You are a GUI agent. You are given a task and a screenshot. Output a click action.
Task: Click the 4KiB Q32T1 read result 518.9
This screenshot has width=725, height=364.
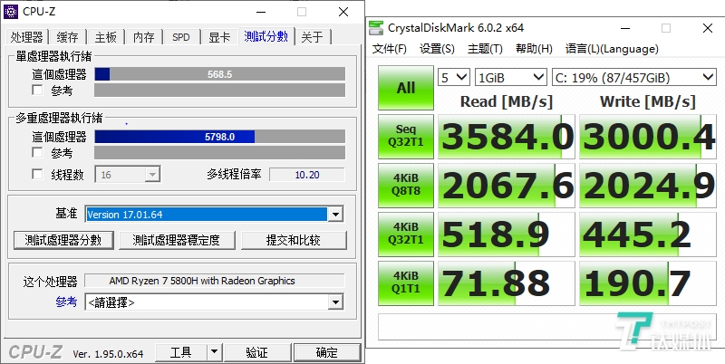[507, 235]
